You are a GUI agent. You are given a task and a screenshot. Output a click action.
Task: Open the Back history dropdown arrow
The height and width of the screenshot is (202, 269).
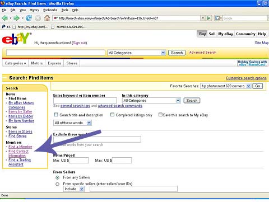point(11,18)
